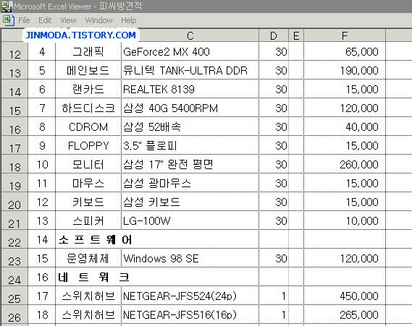Click cell NETGEAR-JFS516(16p)

click(x=190, y=314)
